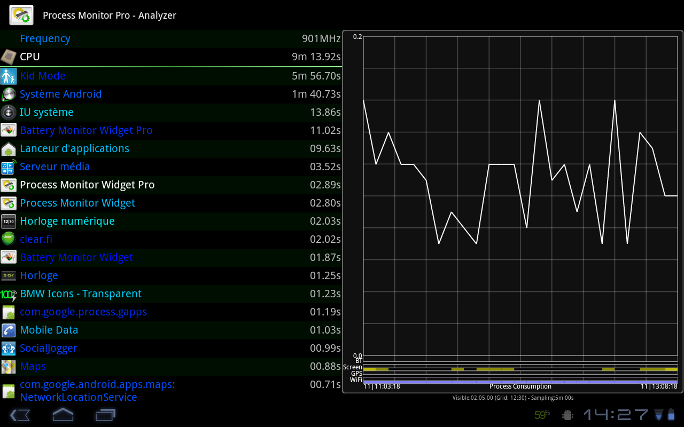The image size is (684, 427).
Task: Tap the Battery Monitor Widget icon
Action: [9, 257]
